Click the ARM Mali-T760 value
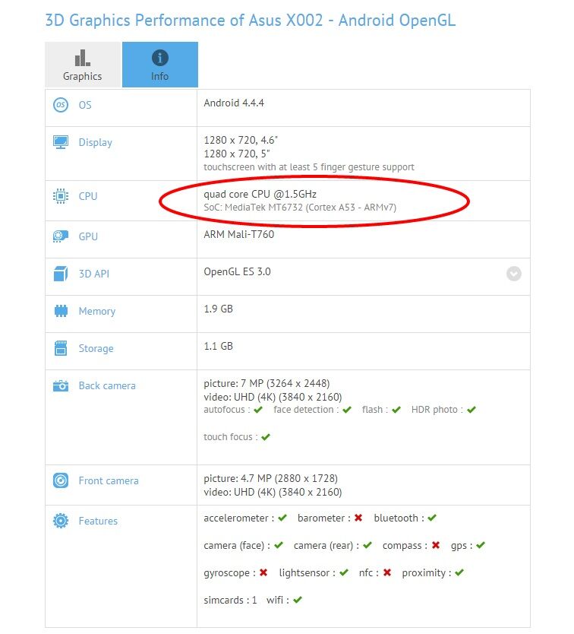 [x=238, y=234]
